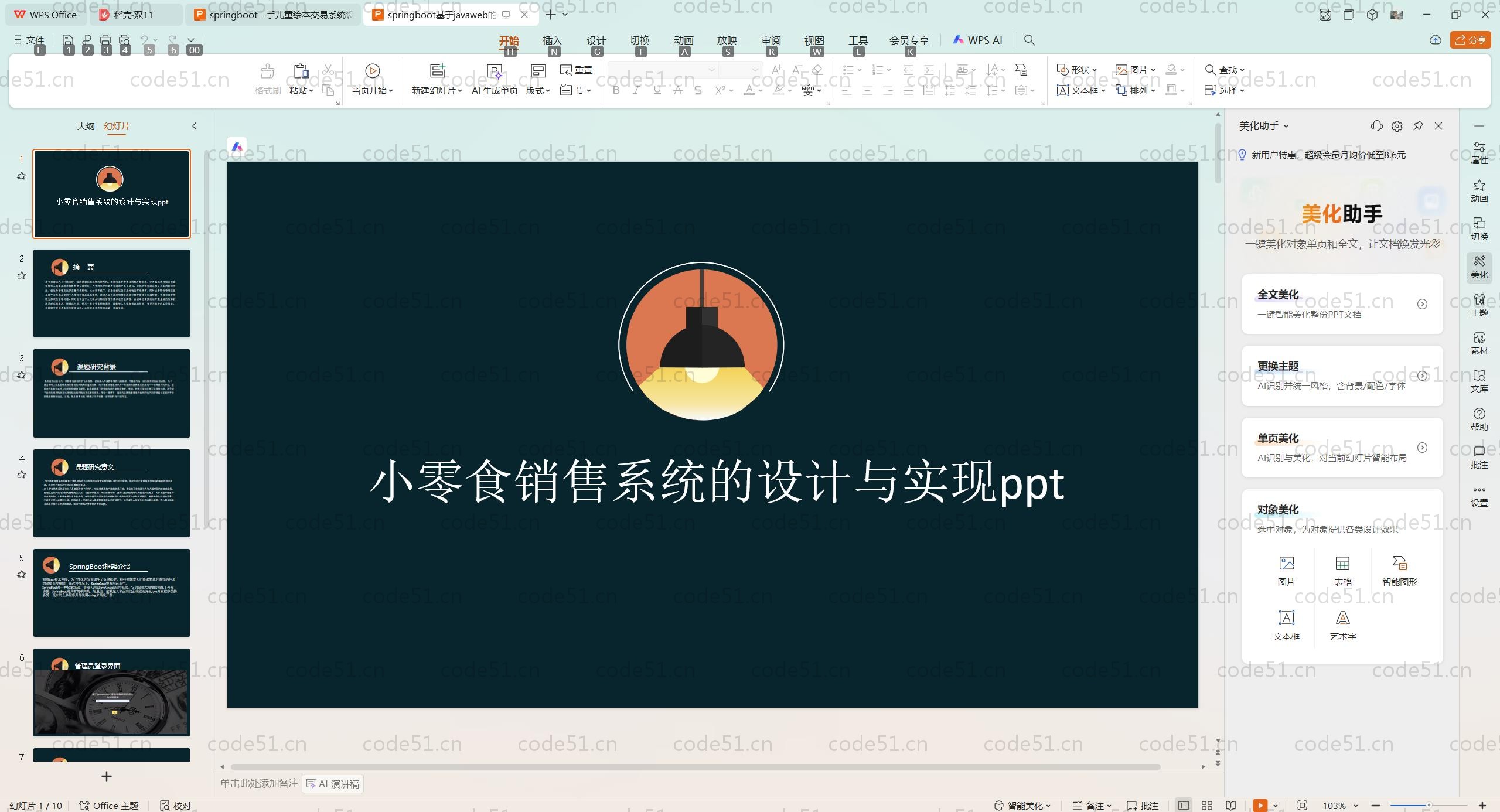The height and width of the screenshot is (812, 1500).
Task: Select slide 3 thumbnail in slide panel
Action: tap(111, 393)
